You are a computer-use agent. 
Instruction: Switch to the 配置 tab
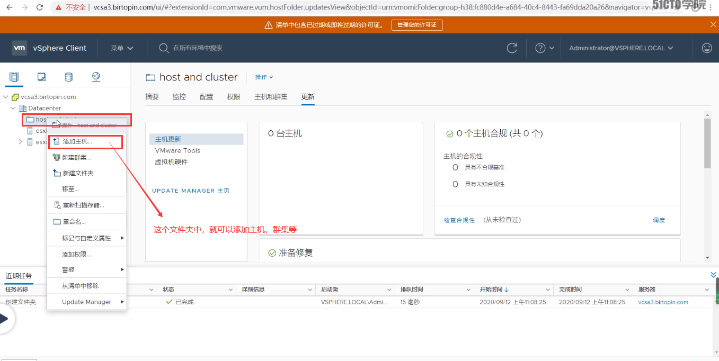pos(207,96)
